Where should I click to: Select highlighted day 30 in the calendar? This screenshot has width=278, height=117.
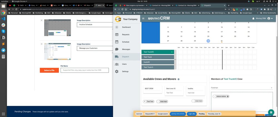(208, 41)
